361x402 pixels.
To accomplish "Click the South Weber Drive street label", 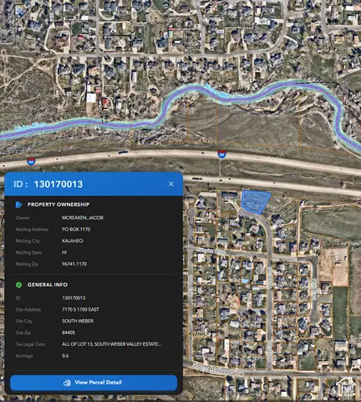I will [x=218, y=368].
